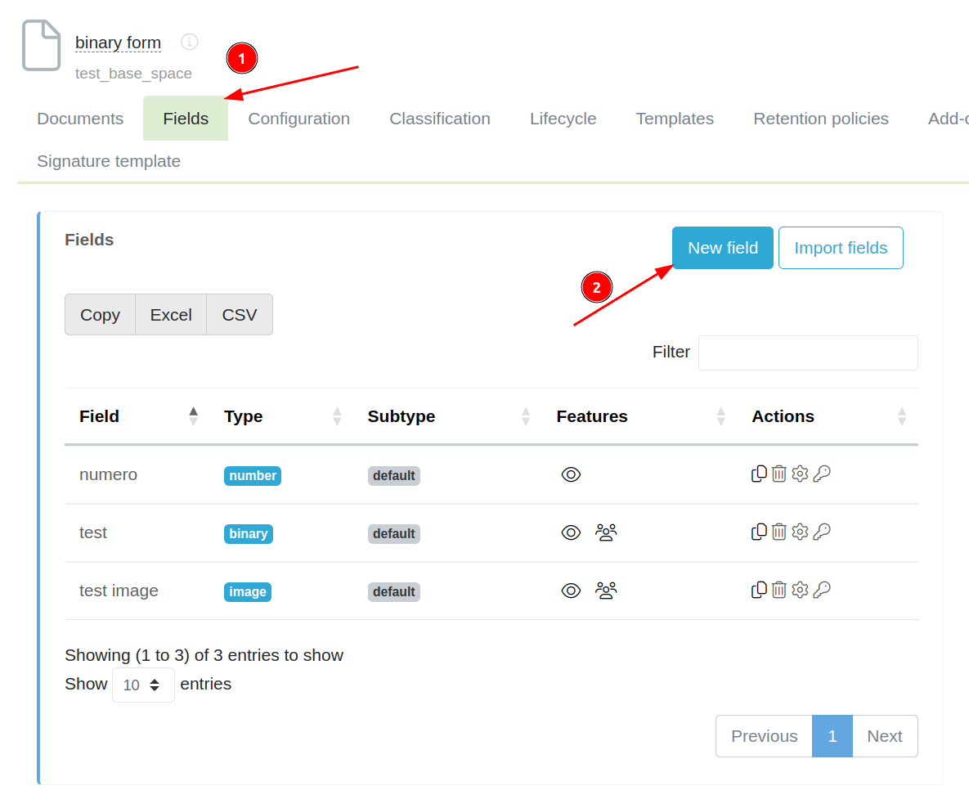Open the gear settings for numero field
The height and width of the screenshot is (804, 969).
pyautogui.click(x=801, y=474)
